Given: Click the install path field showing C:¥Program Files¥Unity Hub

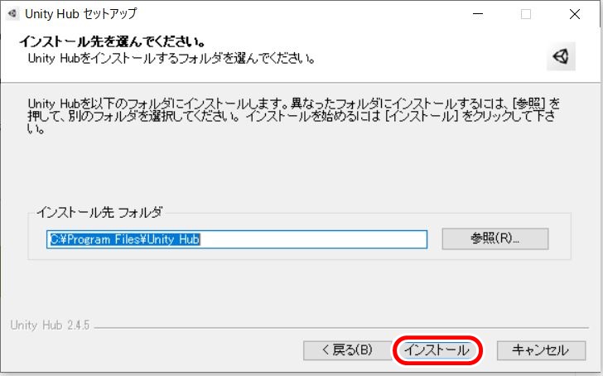Looking at the screenshot, I should point(237,239).
